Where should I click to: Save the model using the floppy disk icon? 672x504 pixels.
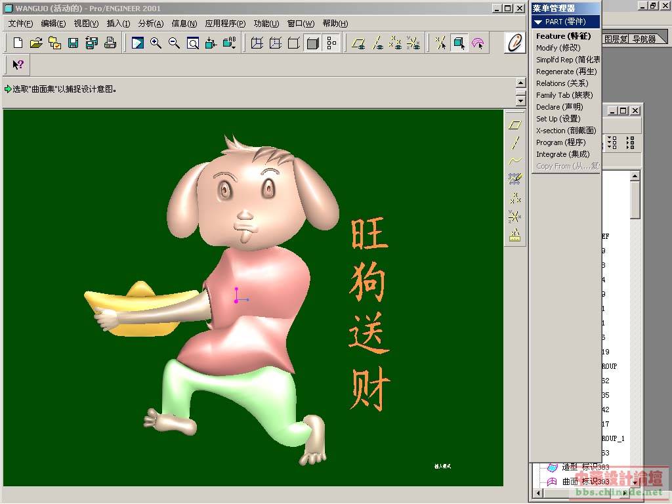73,43
